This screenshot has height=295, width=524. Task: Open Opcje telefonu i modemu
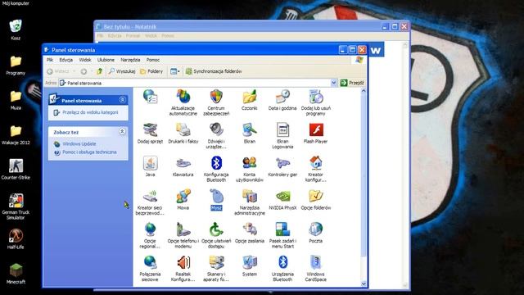pyautogui.click(x=183, y=235)
